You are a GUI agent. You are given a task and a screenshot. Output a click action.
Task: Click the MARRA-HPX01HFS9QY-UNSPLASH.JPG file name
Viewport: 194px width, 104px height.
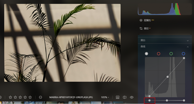tap(71, 97)
